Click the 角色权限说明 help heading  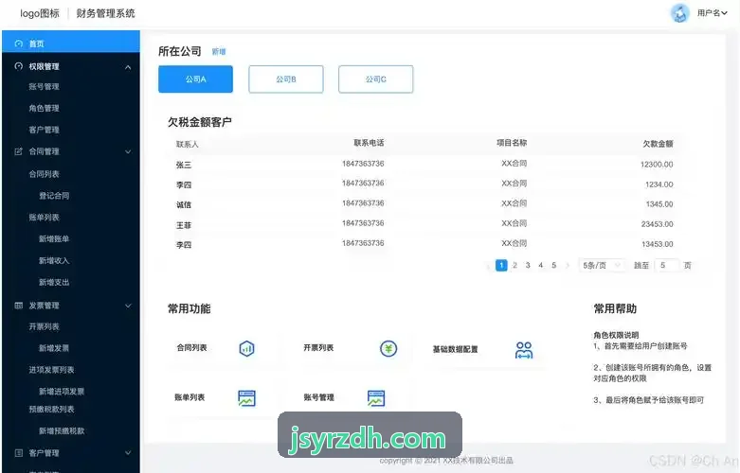(x=616, y=335)
